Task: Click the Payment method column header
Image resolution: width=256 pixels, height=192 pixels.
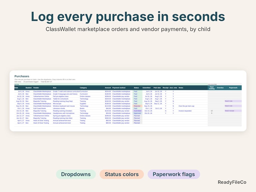Action: point(119,88)
